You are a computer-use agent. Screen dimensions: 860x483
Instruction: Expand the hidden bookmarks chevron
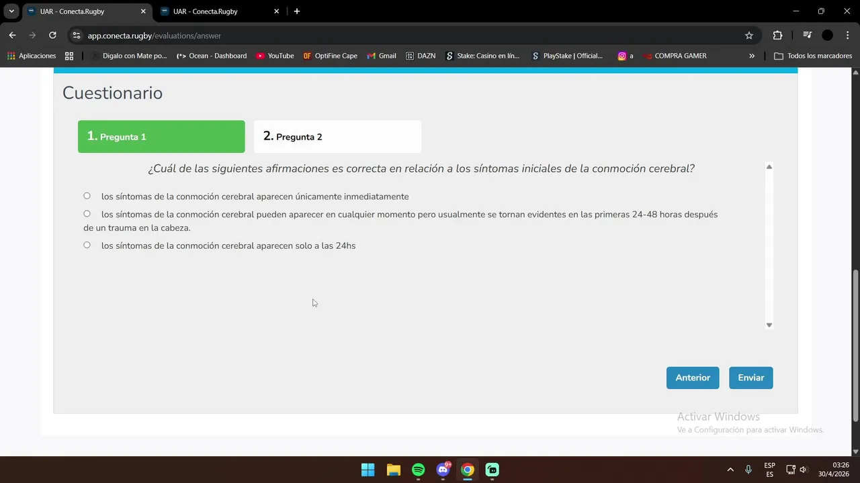coord(752,56)
